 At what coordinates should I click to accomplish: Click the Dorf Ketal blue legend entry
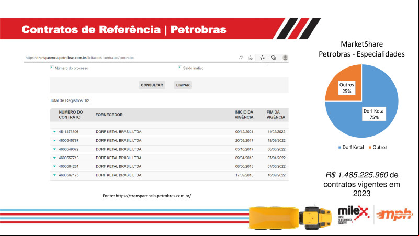(x=351, y=147)
